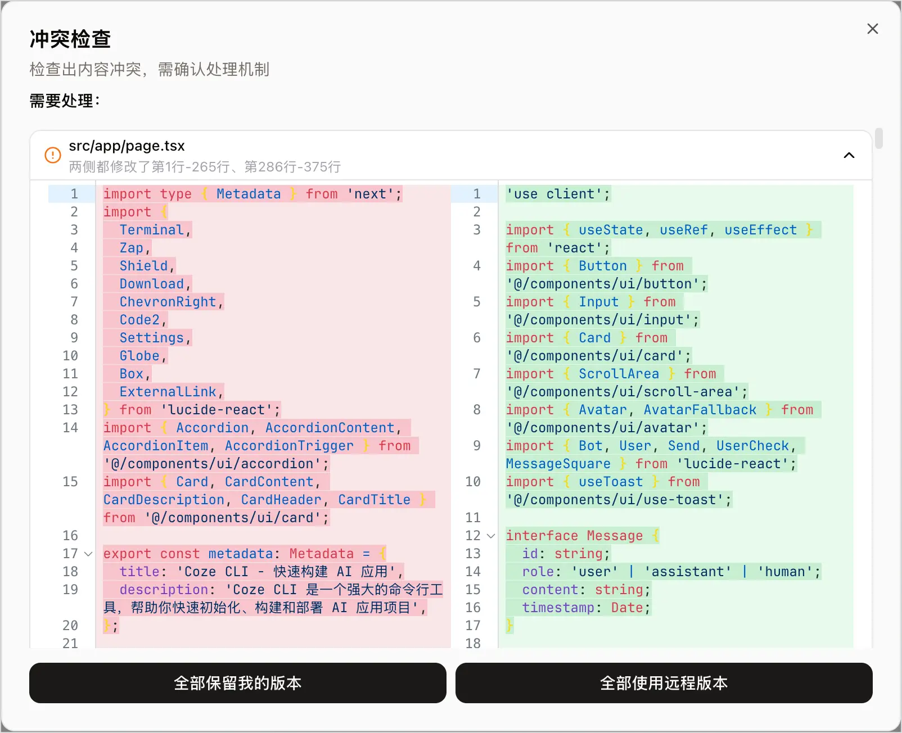
Task: Click the from 'lucide-react' text on left line 13
Action: tap(200, 410)
